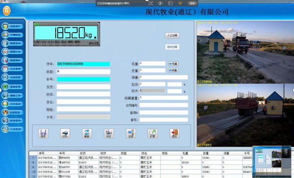Click the speaker icon in remote control bar

(x=160, y=3)
